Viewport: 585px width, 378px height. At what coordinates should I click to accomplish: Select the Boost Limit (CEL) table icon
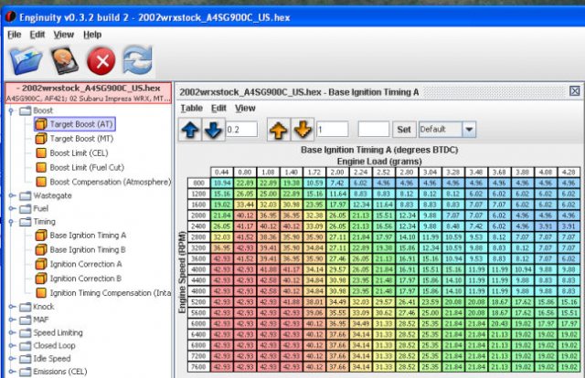[x=41, y=153]
